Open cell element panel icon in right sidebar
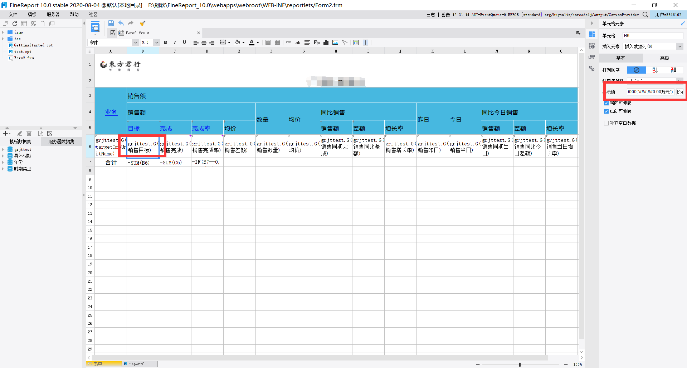This screenshot has width=687, height=368. pyautogui.click(x=592, y=34)
